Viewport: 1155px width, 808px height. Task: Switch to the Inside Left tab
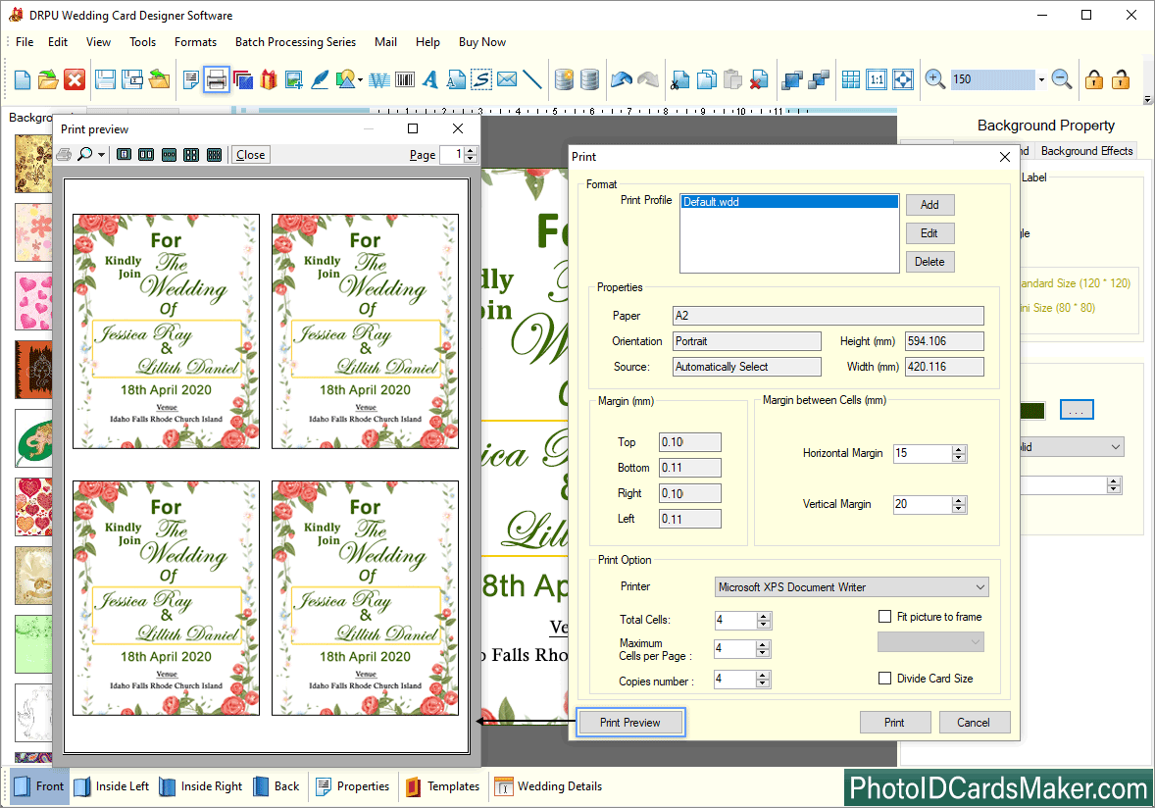point(113,786)
